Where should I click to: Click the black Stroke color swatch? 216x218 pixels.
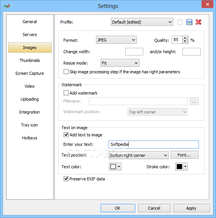pos(179,166)
